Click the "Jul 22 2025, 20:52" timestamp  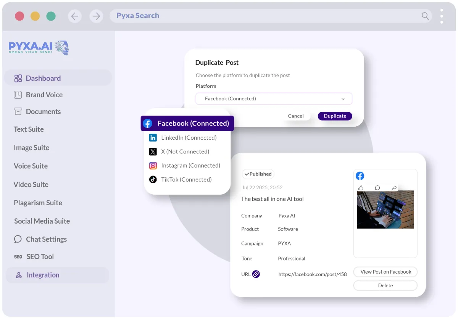tap(262, 187)
